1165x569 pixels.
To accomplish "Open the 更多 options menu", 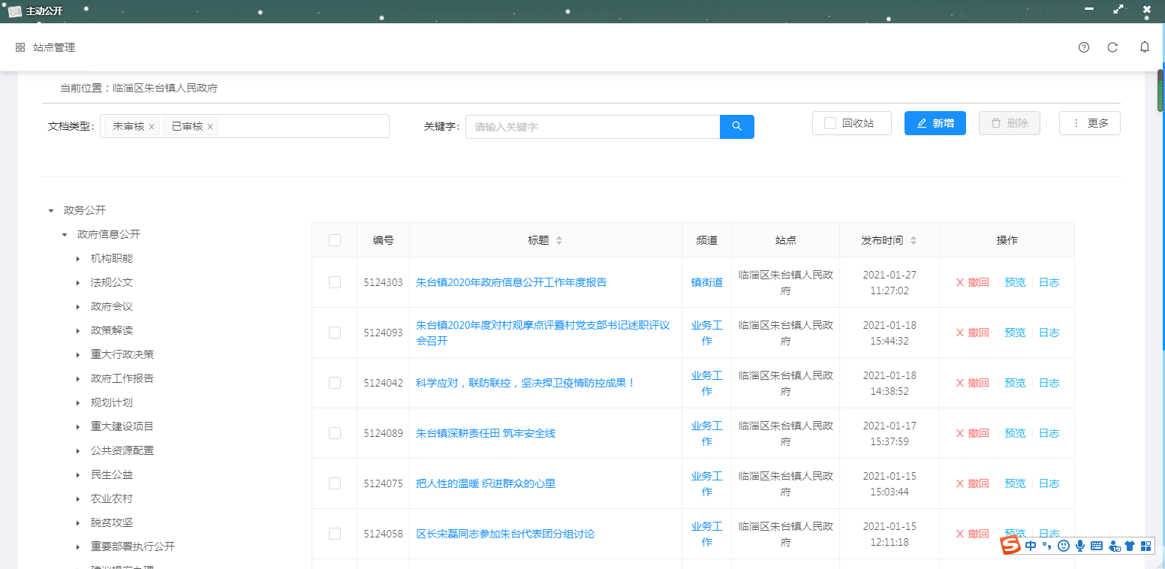I will point(1090,123).
